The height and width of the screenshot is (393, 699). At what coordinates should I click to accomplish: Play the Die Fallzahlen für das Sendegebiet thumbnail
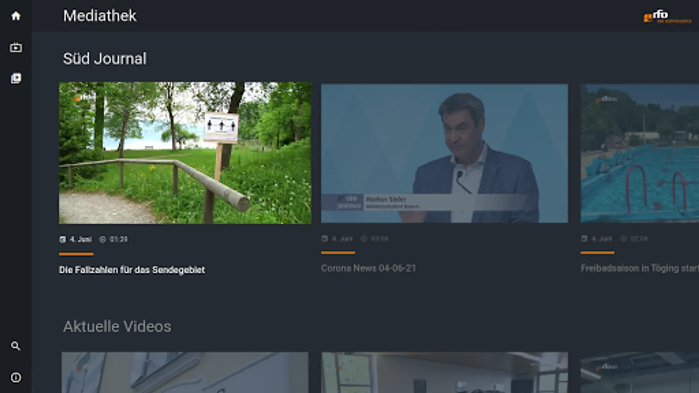185,153
